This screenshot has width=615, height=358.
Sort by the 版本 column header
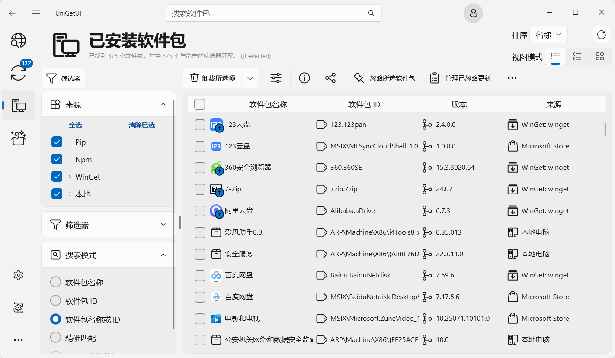459,104
